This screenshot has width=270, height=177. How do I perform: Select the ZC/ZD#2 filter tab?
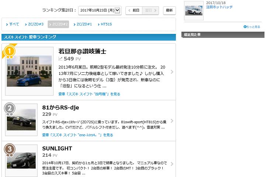point(58,24)
